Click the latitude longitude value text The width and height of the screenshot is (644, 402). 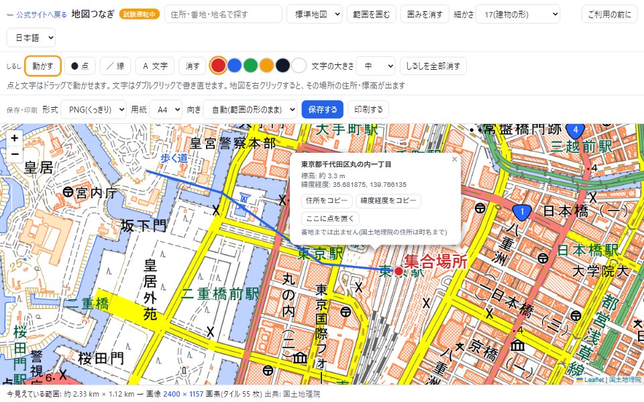[370, 185]
